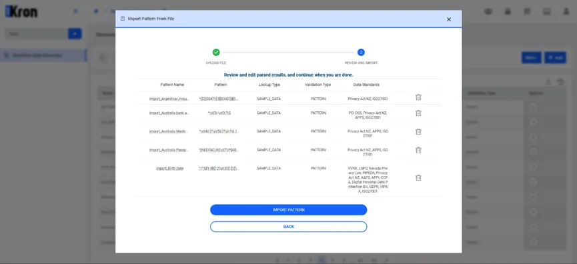577x264 pixels.
Task: Click data standards cell of Australia Medic row
Action: point(368,133)
